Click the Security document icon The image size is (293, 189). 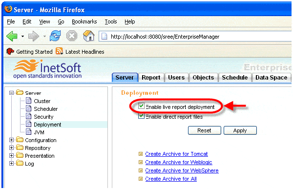coord(29,116)
